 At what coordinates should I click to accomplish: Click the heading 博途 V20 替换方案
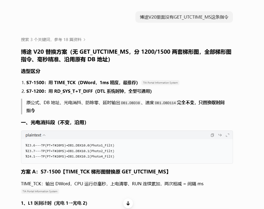tap(126, 56)
